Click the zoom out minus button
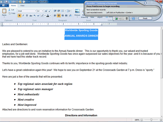This screenshot has width=163, height=122. point(142,120)
